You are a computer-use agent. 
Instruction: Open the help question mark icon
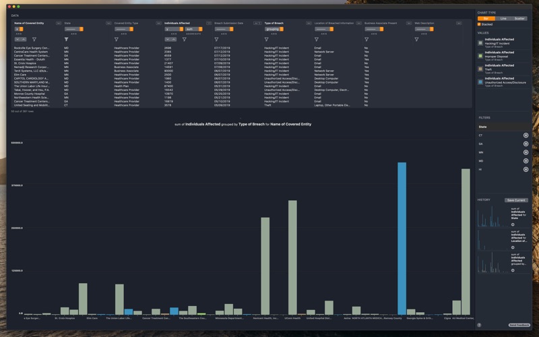479,325
